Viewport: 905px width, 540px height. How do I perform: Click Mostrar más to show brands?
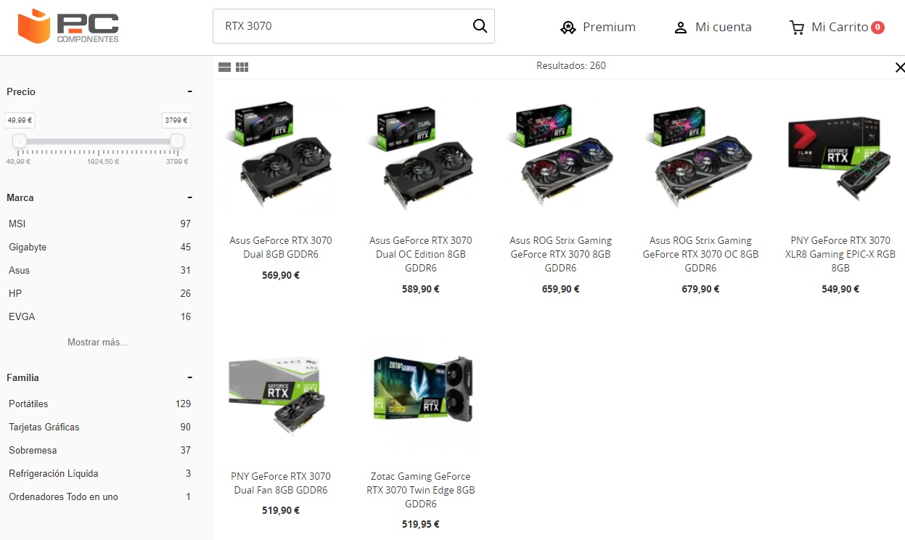coord(97,342)
